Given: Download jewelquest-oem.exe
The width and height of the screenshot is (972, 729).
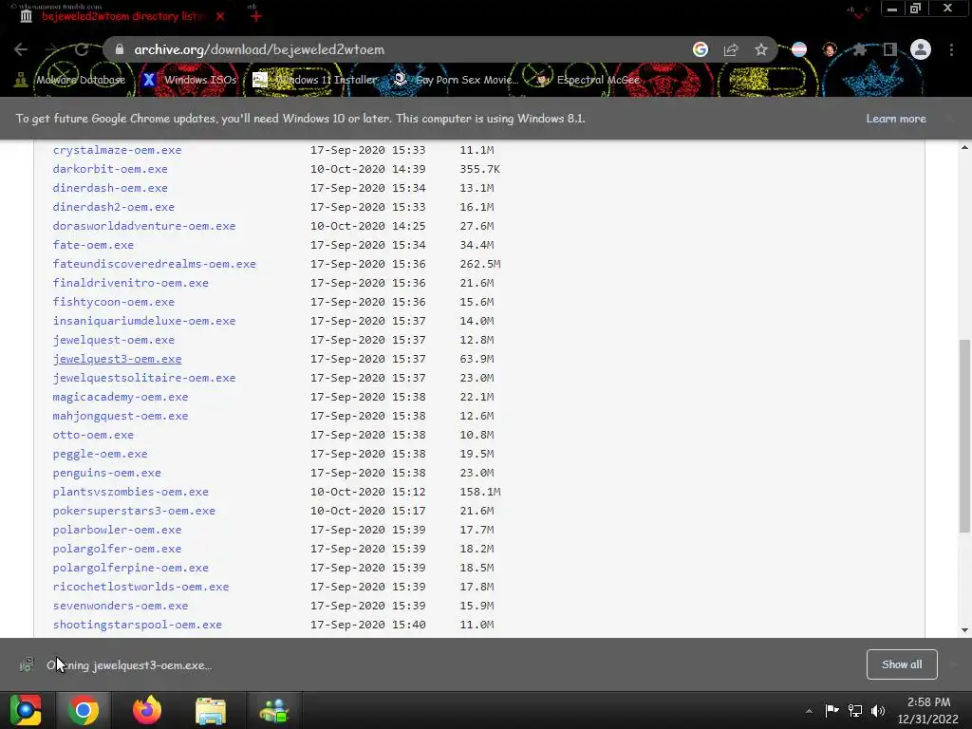Looking at the screenshot, I should 114,340.
